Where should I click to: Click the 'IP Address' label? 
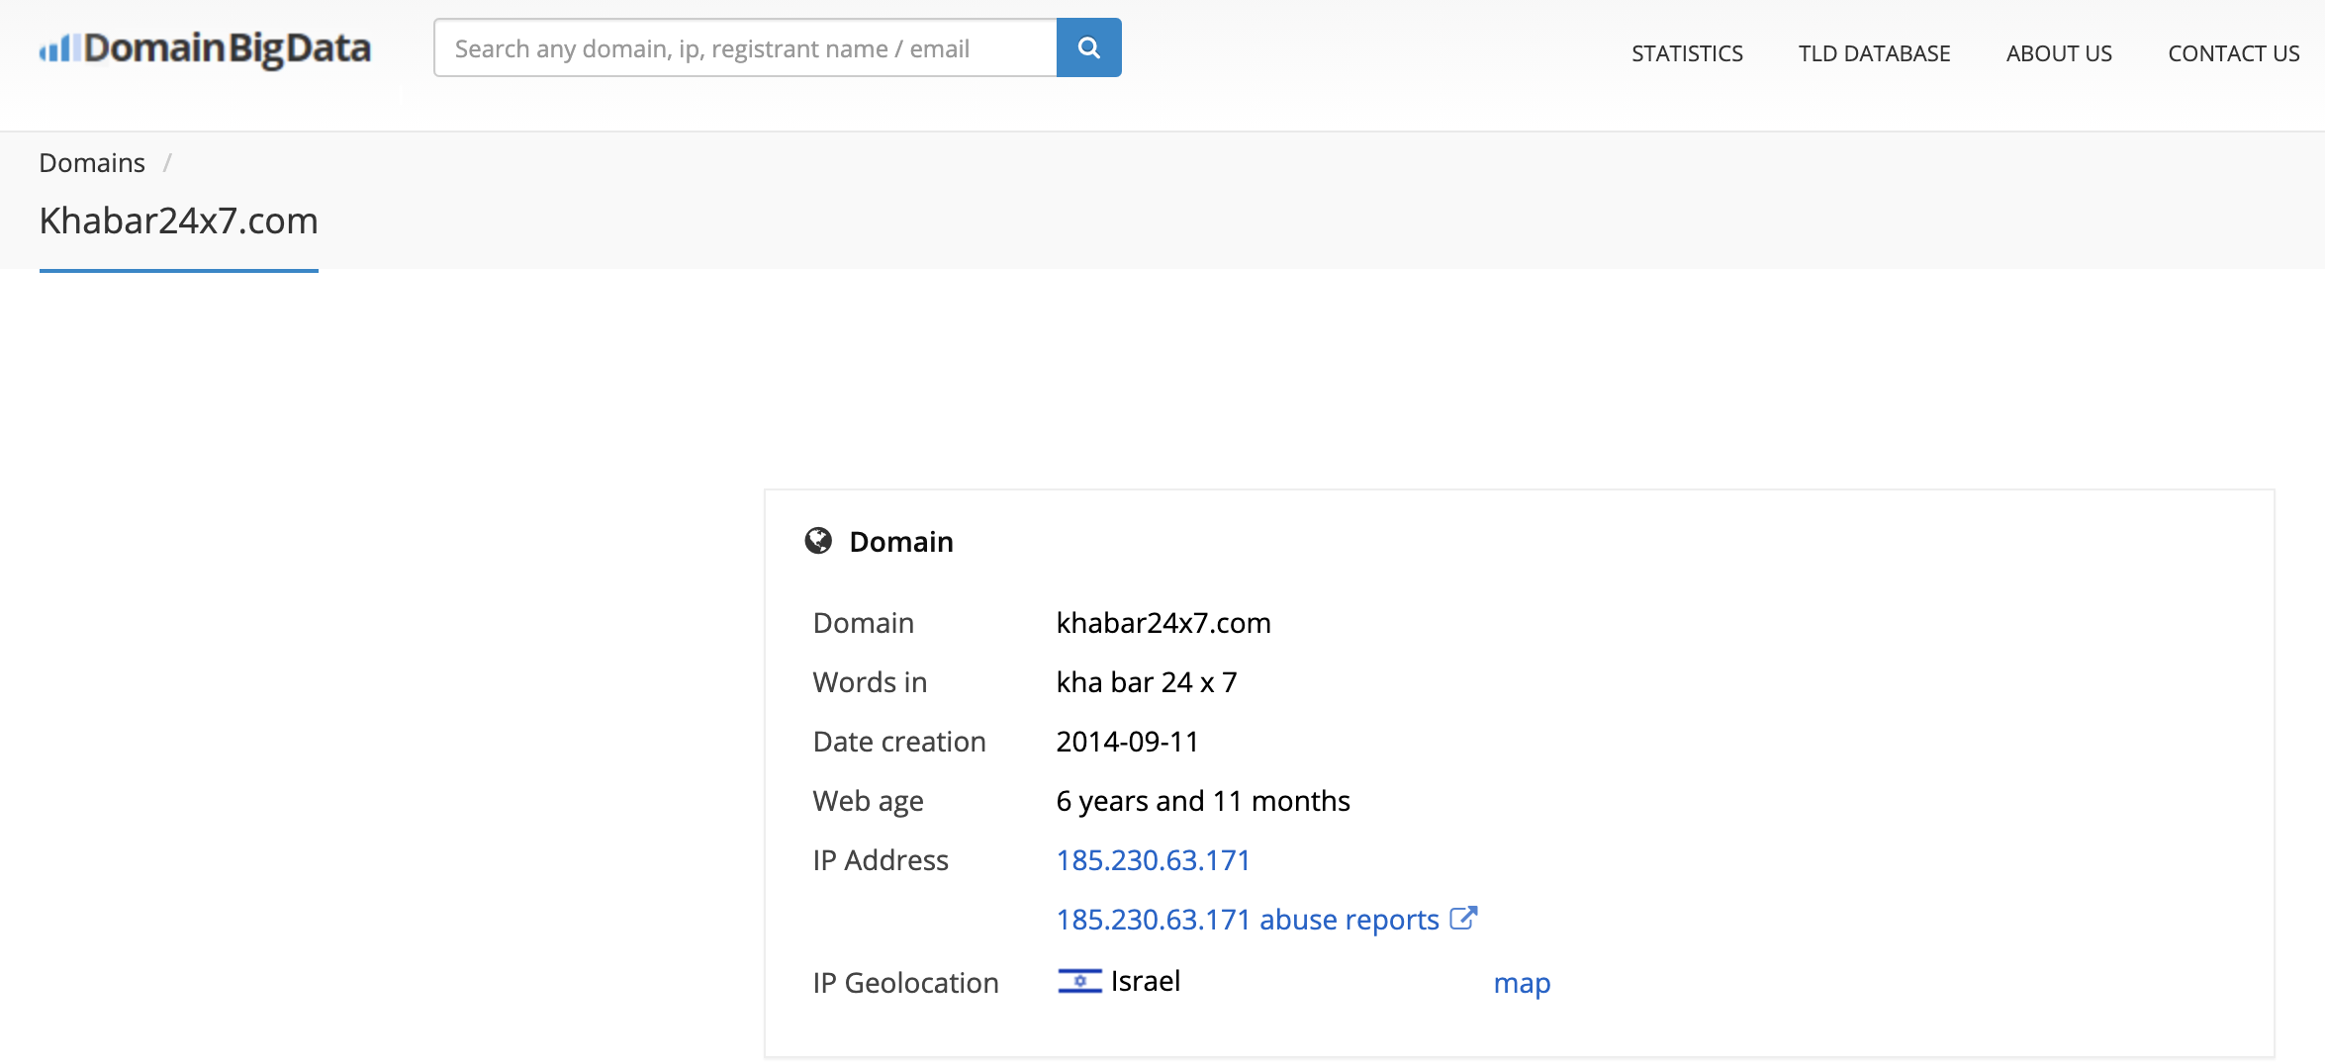point(881,860)
